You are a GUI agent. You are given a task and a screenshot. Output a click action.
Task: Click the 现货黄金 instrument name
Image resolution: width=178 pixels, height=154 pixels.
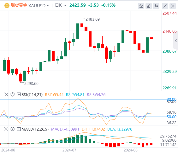click(x=19, y=5)
